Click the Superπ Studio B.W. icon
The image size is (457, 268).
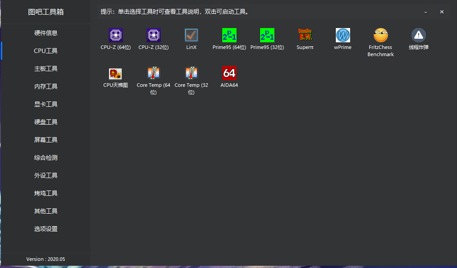point(305,35)
